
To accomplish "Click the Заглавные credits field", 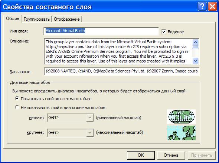I will tap(121, 71).
